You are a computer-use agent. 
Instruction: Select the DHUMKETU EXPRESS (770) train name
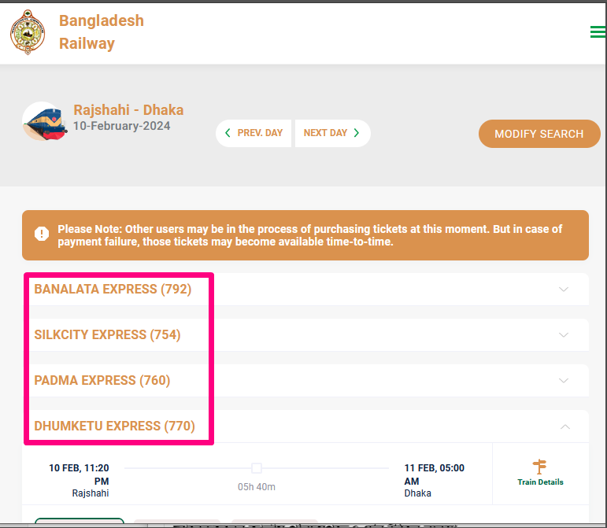pyautogui.click(x=115, y=426)
